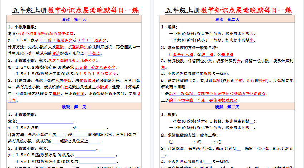Click the red word '大' in 晨读 第二天
The height and width of the screenshot is (168, 304).
click(251, 34)
